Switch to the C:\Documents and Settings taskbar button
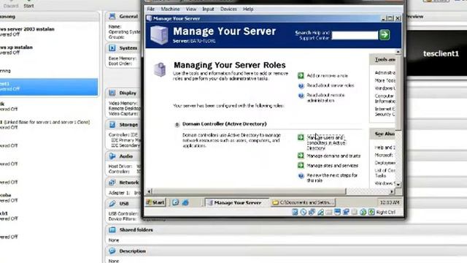This screenshot has height=263, width=467. (303, 202)
